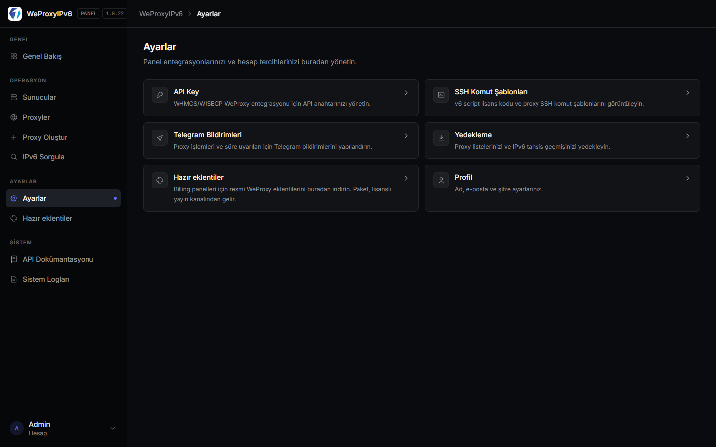Click the Telegram Bildirimleri paper-plane icon
The height and width of the screenshot is (447, 716).
point(160,138)
